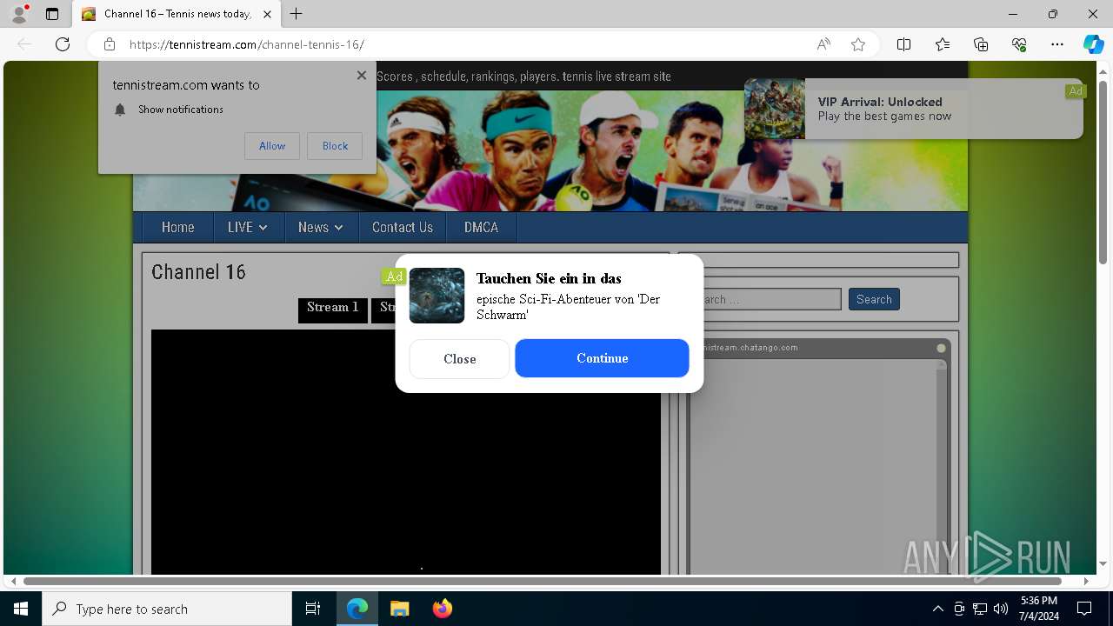The image size is (1113, 626).
Task: Show hidden system tray icons
Action: (937, 609)
